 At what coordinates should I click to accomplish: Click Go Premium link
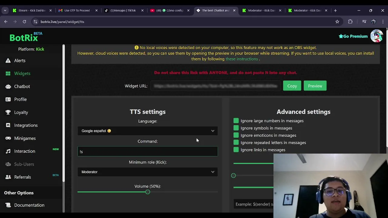pyautogui.click(x=353, y=36)
